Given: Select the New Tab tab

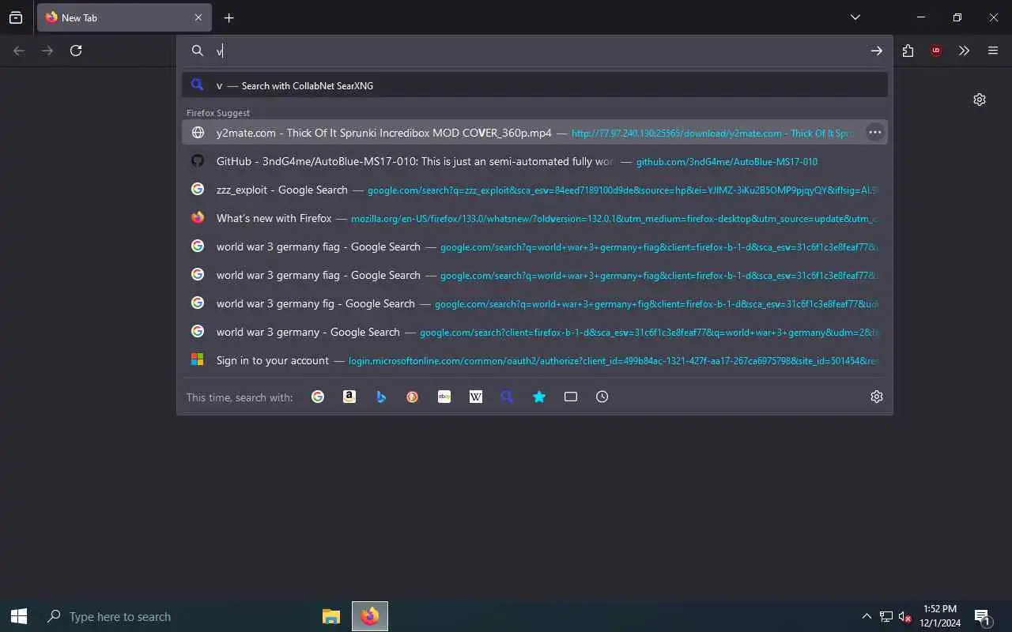Looking at the screenshot, I should pyautogui.click(x=123, y=17).
